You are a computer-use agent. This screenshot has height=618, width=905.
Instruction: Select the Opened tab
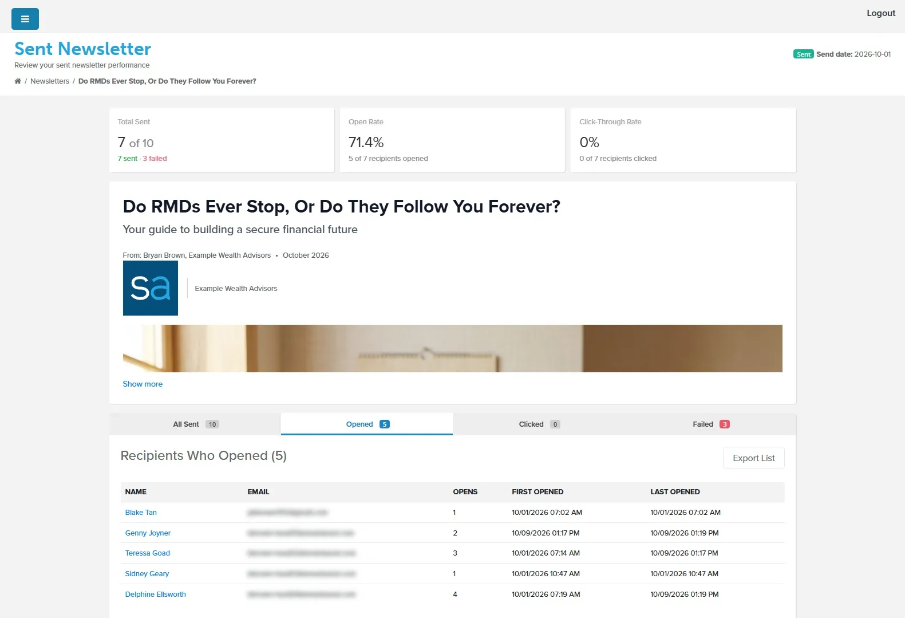[x=367, y=424]
